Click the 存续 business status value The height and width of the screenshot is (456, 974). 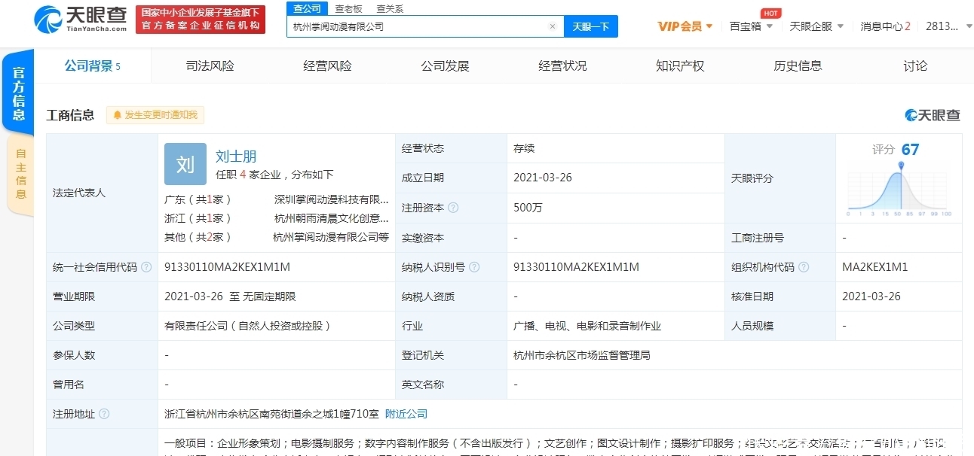click(524, 148)
